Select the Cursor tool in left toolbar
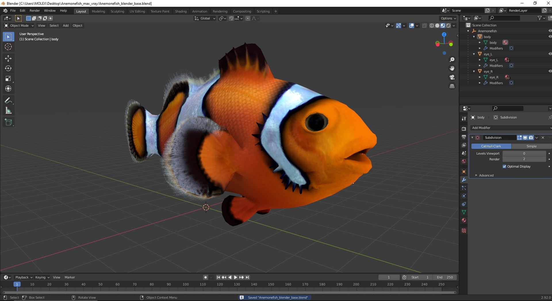 click(x=8, y=47)
